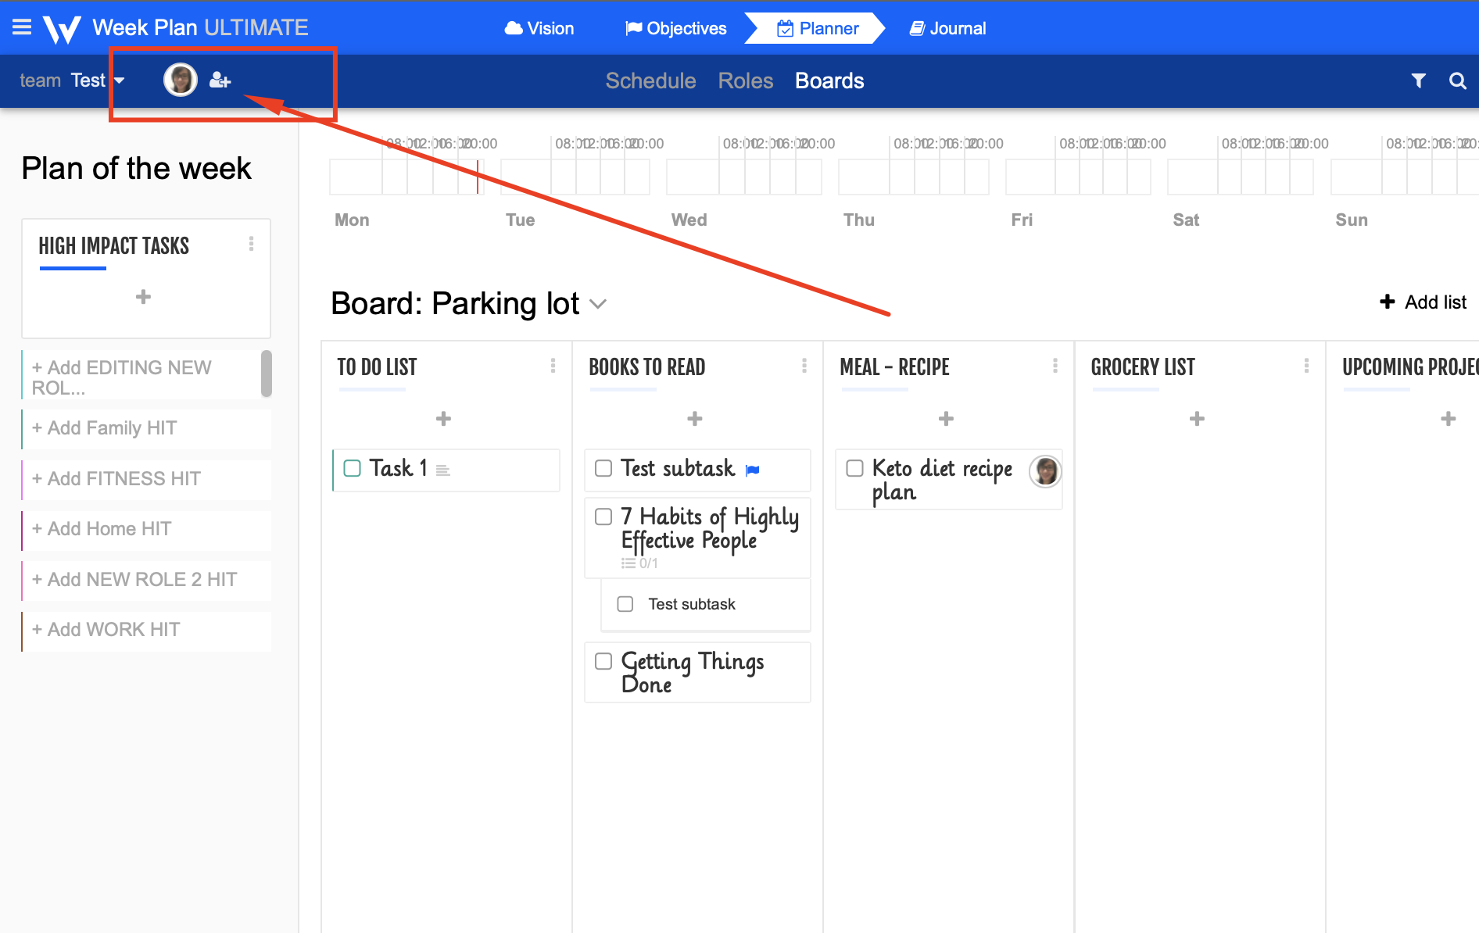Check off Test subtask card with flag
Viewport: 1479px width, 933px height.
pos(603,468)
